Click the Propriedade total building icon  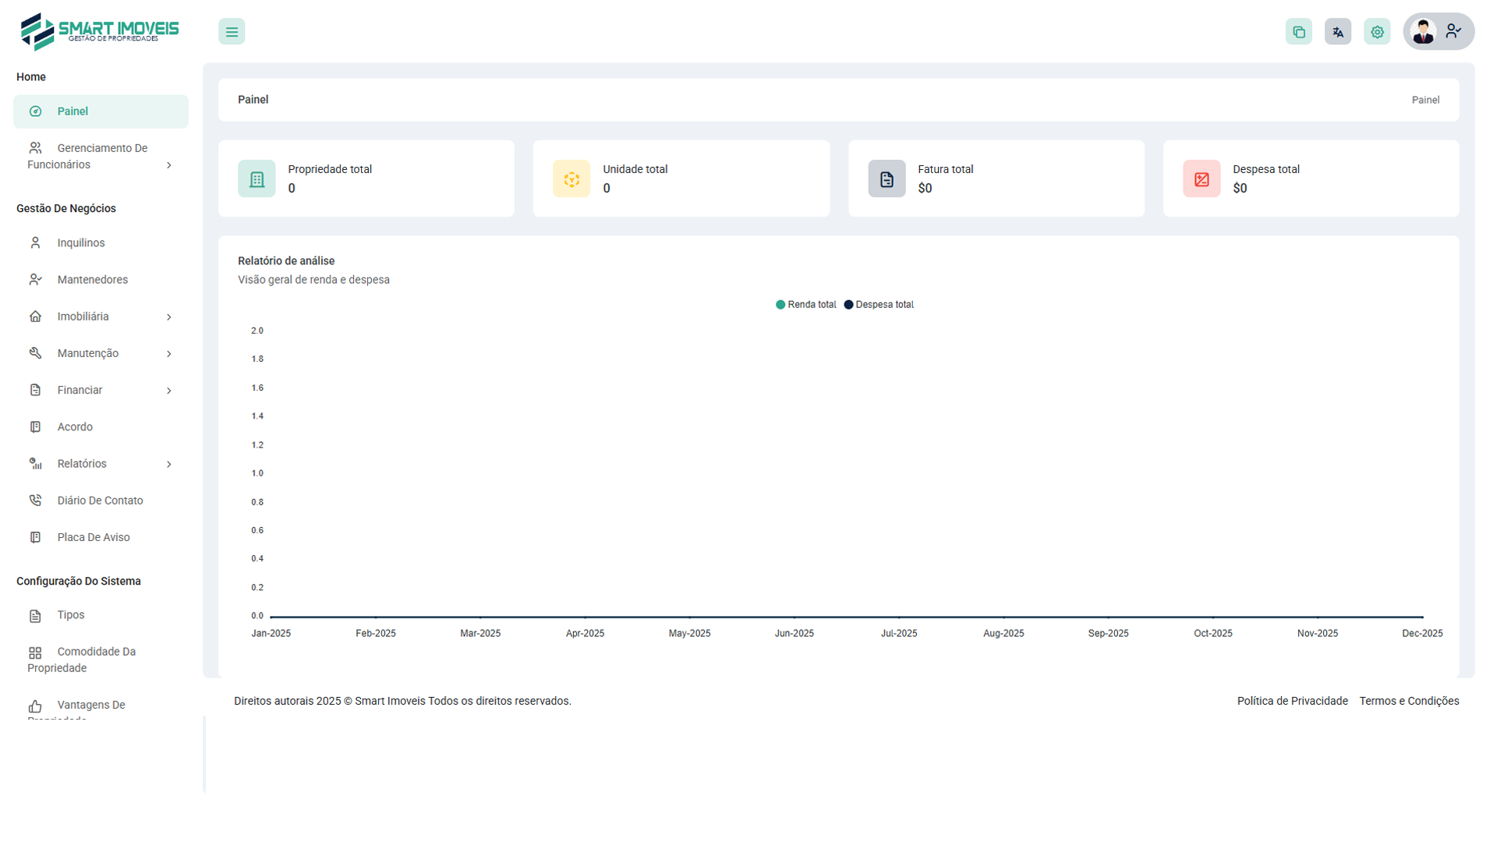(x=257, y=179)
